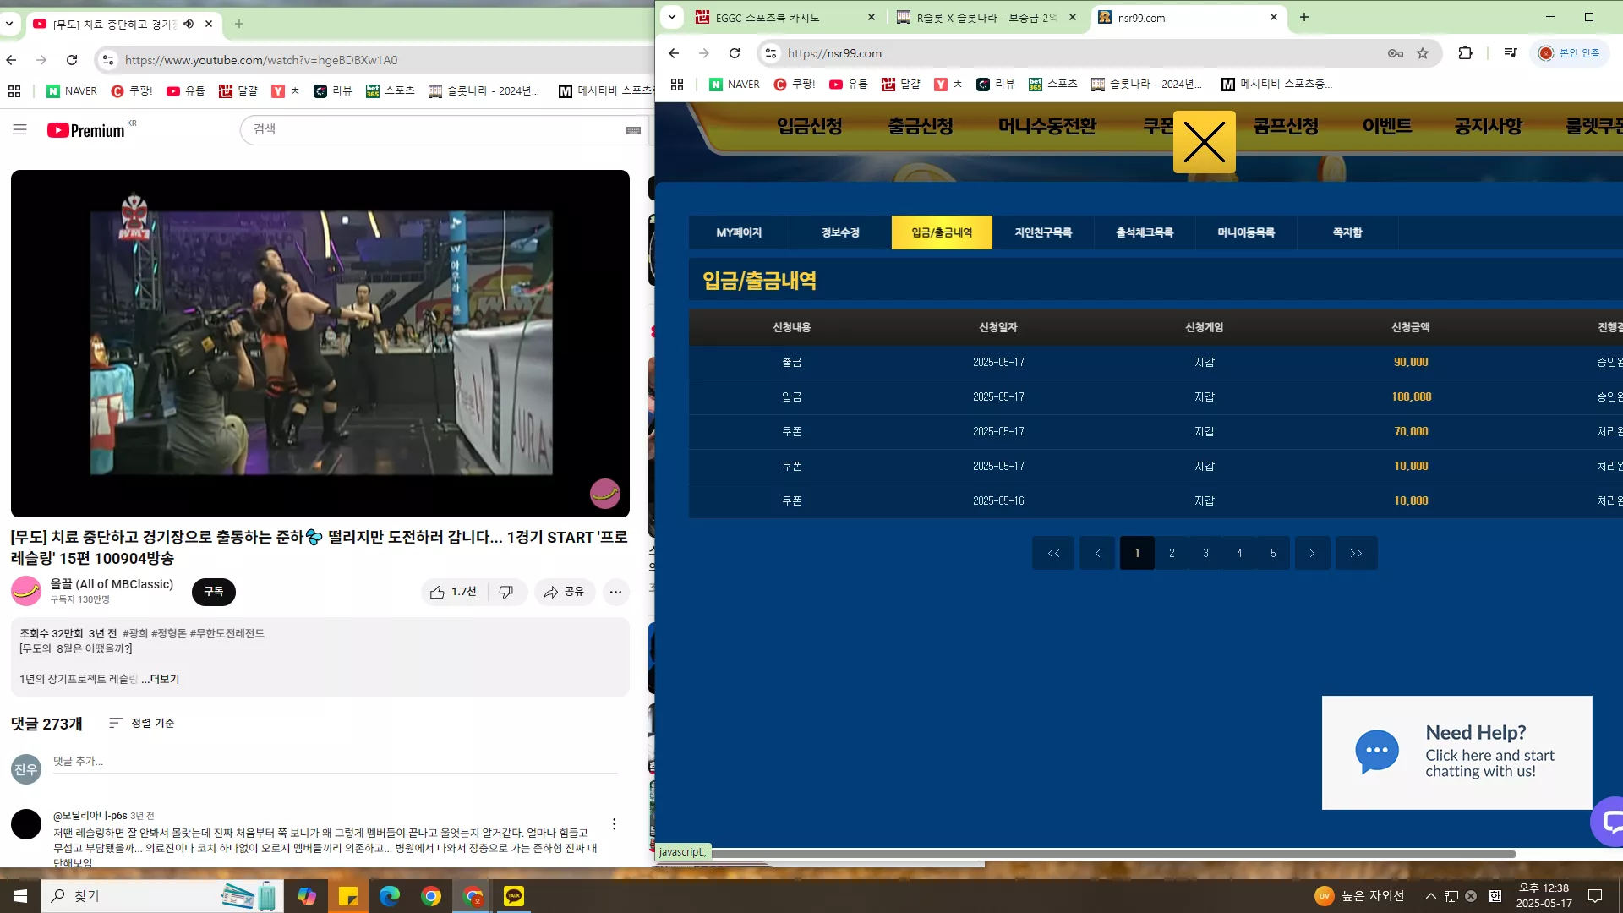Screen dimensions: 1623x913
Task: Switch to the MY페이지 tab
Action: pyautogui.click(x=739, y=232)
